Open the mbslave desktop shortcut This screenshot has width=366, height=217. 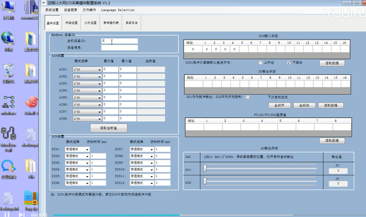[8, 103]
